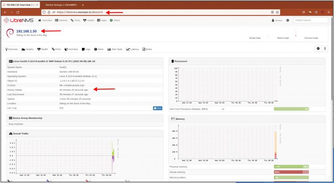Image resolution: width=334 pixels, height=183 pixels.
Task: Open a new browser tab with plus button
Action: [x=83, y=4]
